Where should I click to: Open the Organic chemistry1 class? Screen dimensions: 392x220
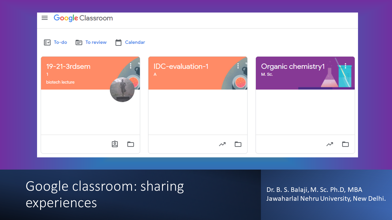(x=293, y=67)
